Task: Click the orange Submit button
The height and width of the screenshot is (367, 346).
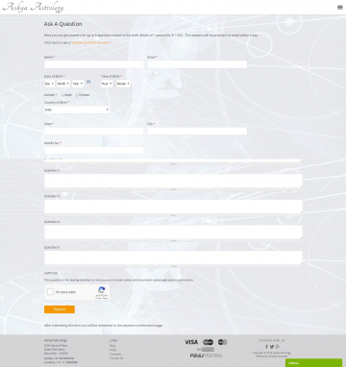Action: 60,309
